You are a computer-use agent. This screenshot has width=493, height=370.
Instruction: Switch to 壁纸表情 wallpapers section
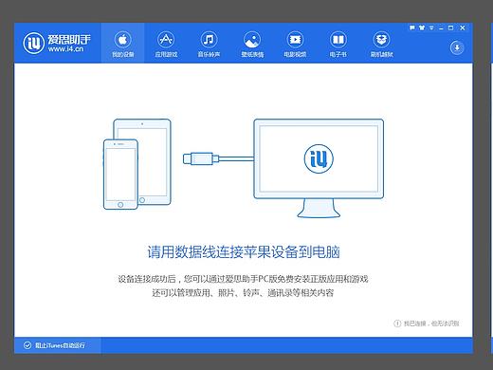click(x=252, y=43)
